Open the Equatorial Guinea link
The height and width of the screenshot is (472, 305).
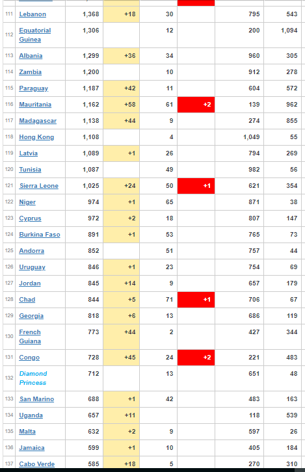35,35
